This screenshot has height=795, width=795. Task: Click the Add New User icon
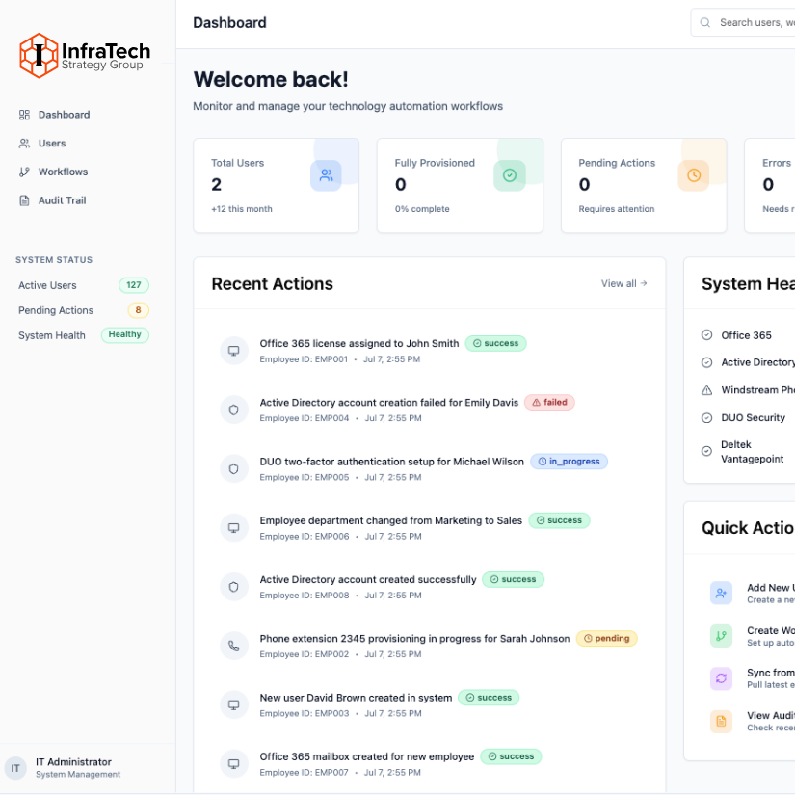click(721, 593)
